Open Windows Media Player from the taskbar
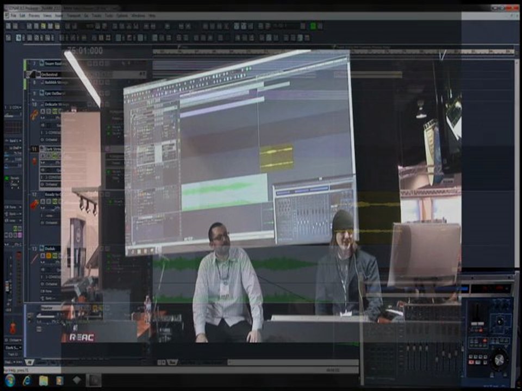 tap(60, 380)
